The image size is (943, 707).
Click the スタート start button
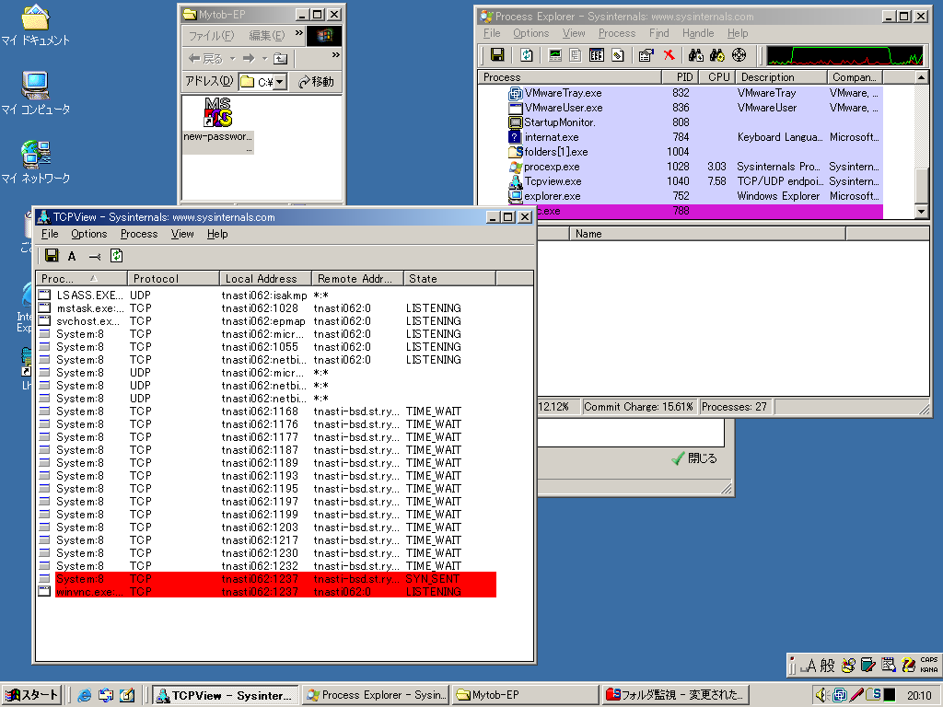click(x=31, y=695)
